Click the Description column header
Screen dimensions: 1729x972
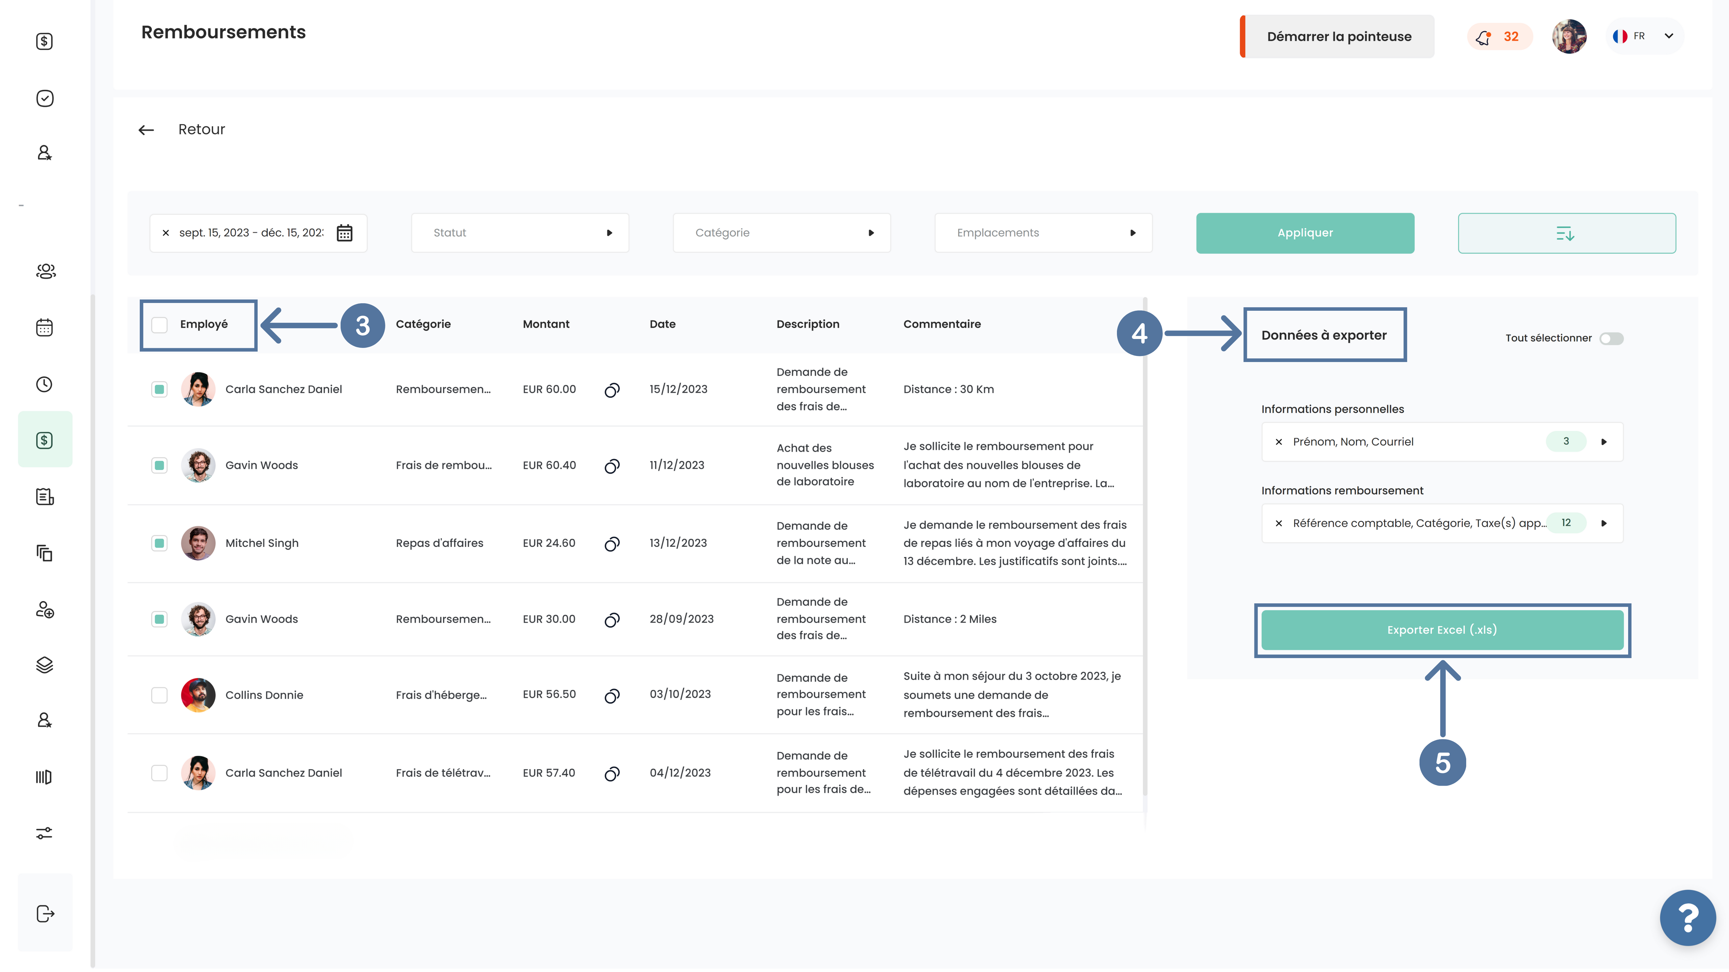pos(807,324)
